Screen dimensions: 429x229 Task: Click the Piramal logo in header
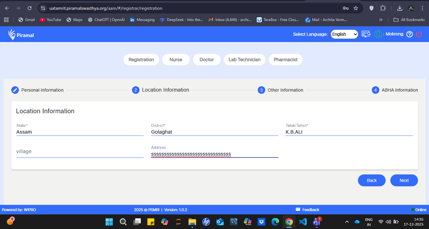coord(21,35)
